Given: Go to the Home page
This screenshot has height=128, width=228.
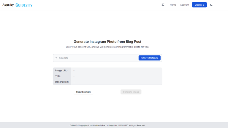Looking at the screenshot, I should point(173,5).
